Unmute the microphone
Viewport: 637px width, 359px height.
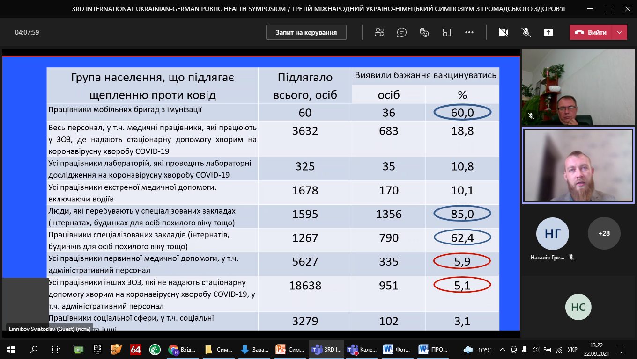526,32
